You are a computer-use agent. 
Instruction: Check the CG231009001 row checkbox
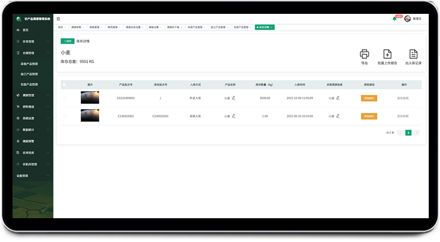[65, 98]
